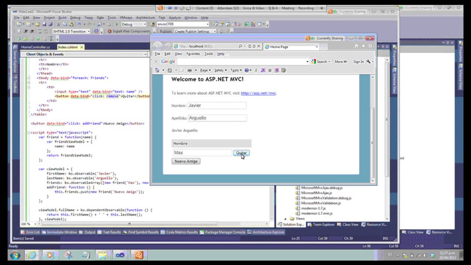
Task: Follow the http://asp.net/mvc link
Action: [x=258, y=93]
